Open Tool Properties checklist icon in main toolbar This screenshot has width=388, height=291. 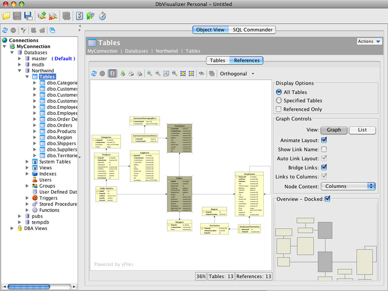(x=80, y=16)
